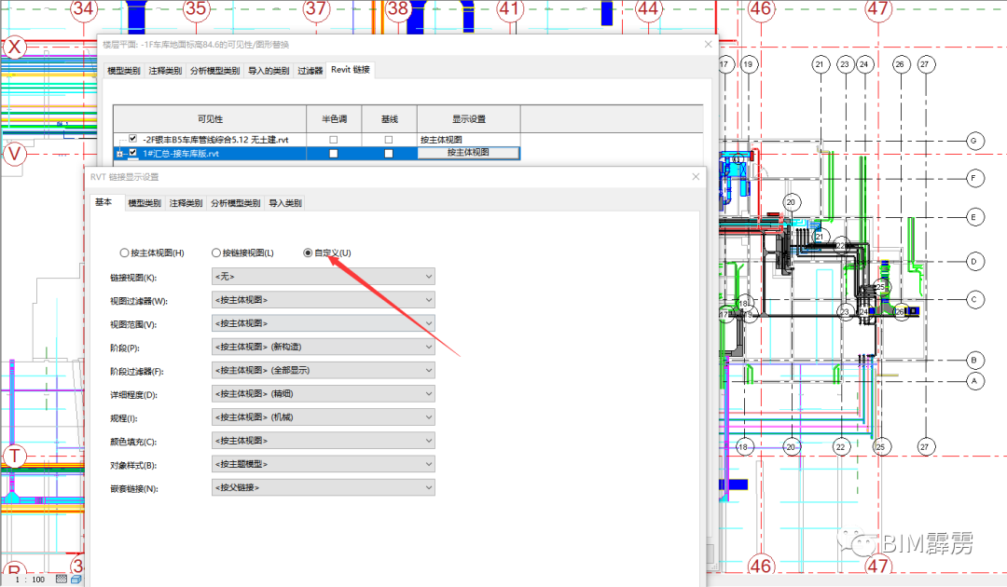This screenshot has width=1007, height=587.
Task: Open 模型类别 tab in visibility/graphics dialog
Action: [124, 71]
